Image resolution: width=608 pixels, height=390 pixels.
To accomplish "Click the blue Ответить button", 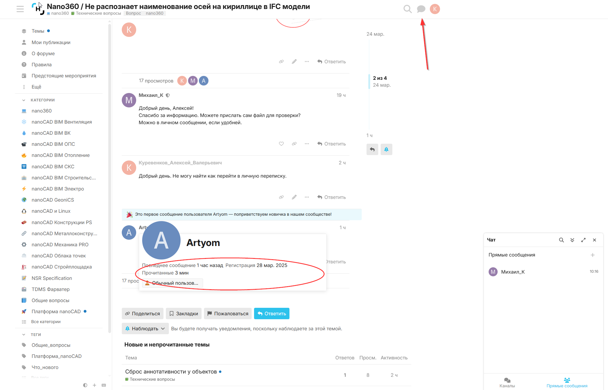I will 272,313.
